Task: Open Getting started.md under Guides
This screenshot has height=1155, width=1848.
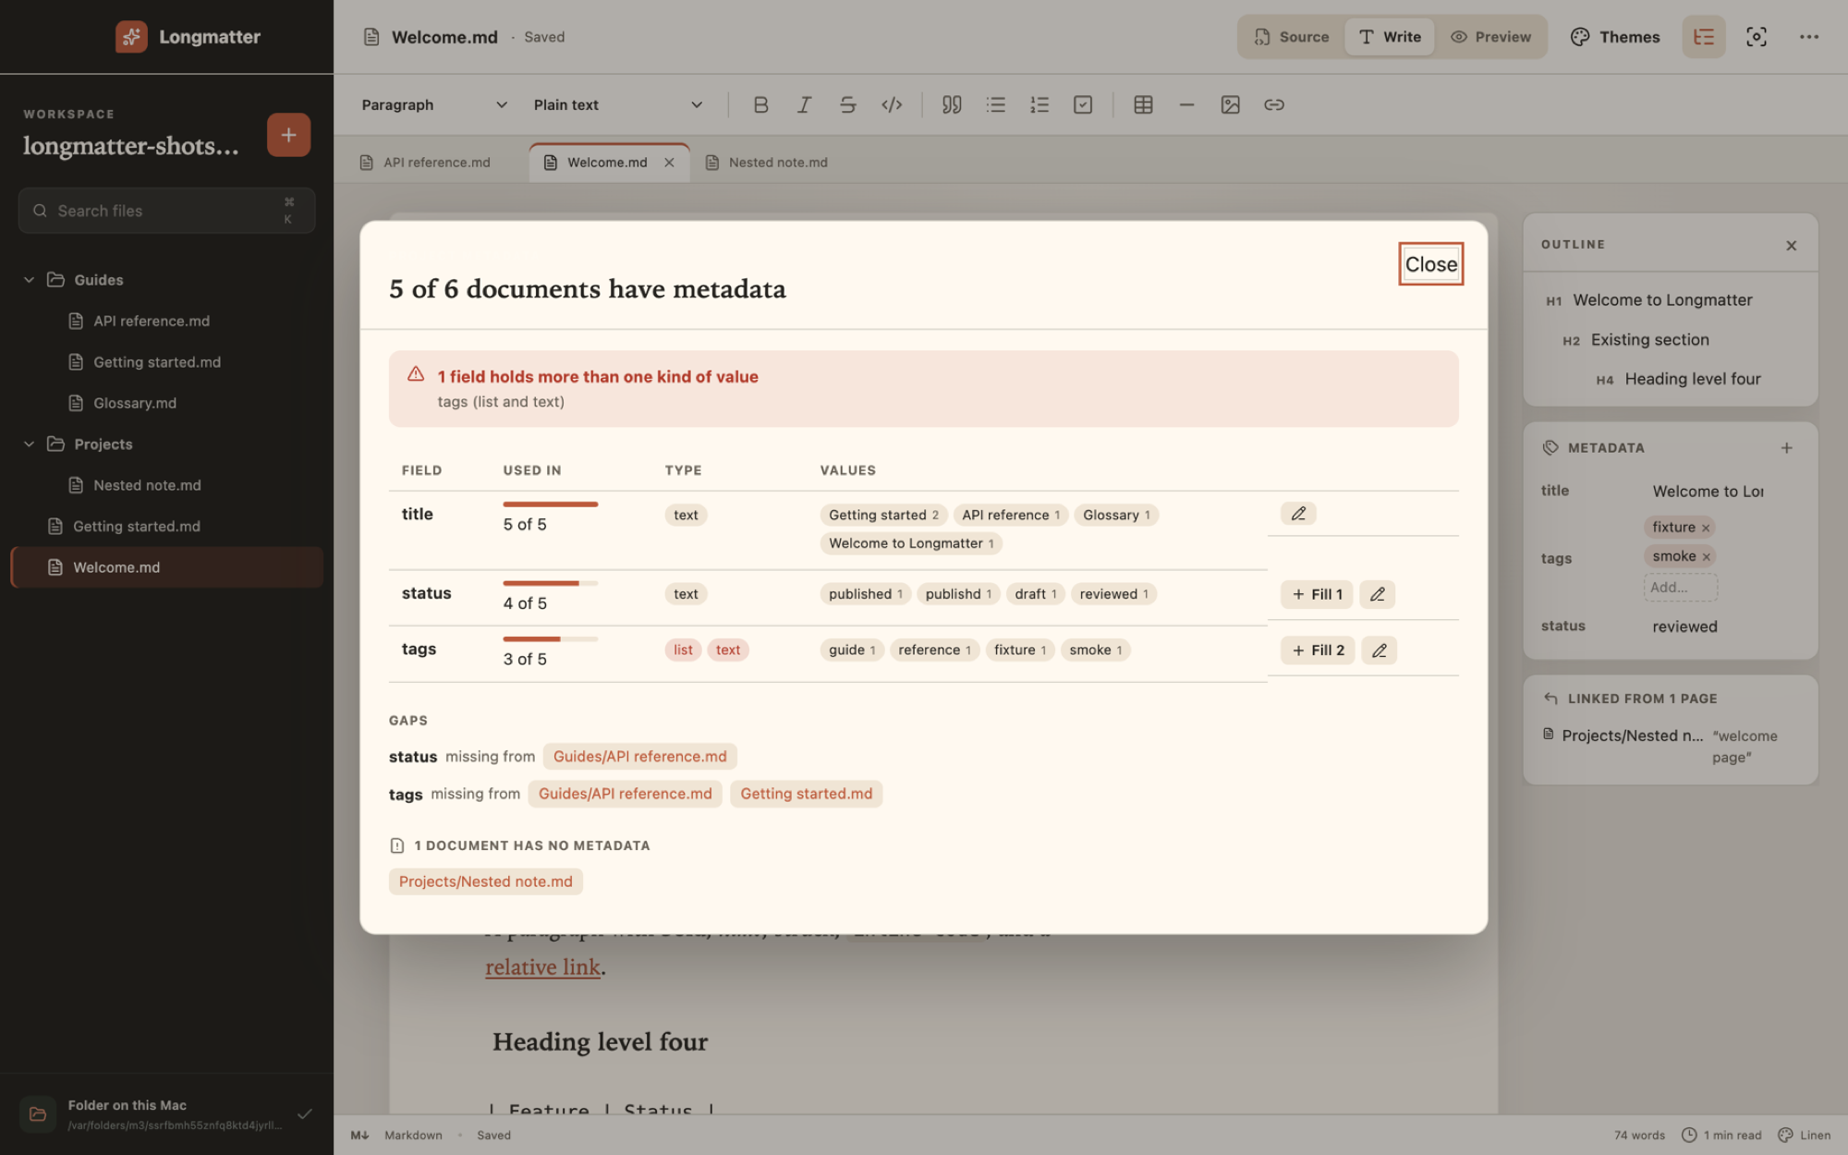Action: coord(157,362)
